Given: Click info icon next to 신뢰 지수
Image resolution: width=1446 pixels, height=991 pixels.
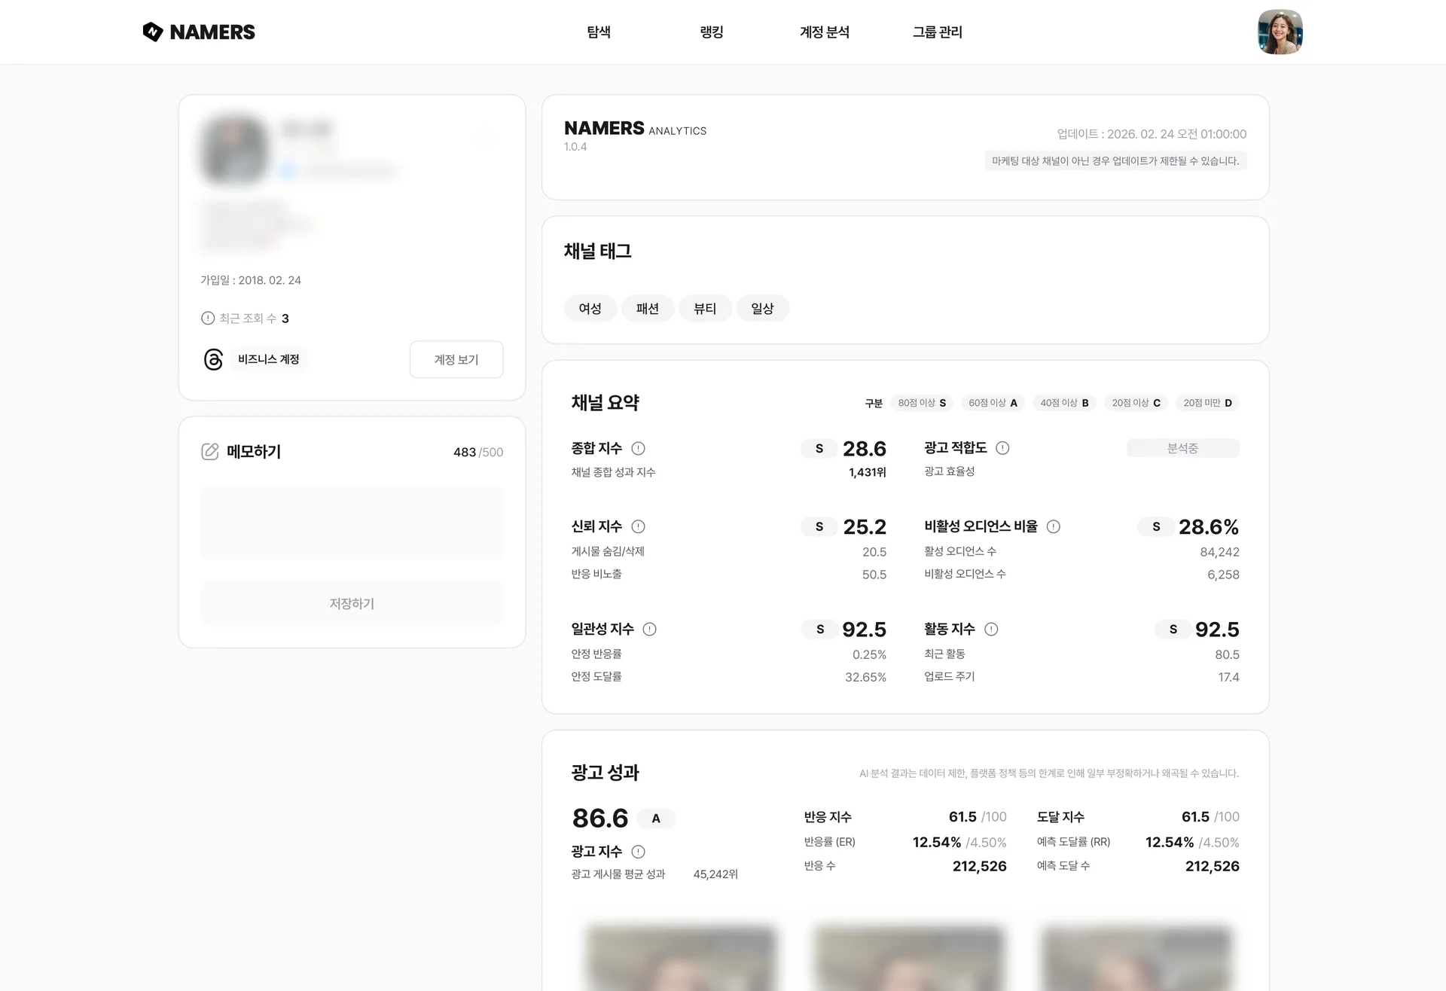Looking at the screenshot, I should click(638, 526).
